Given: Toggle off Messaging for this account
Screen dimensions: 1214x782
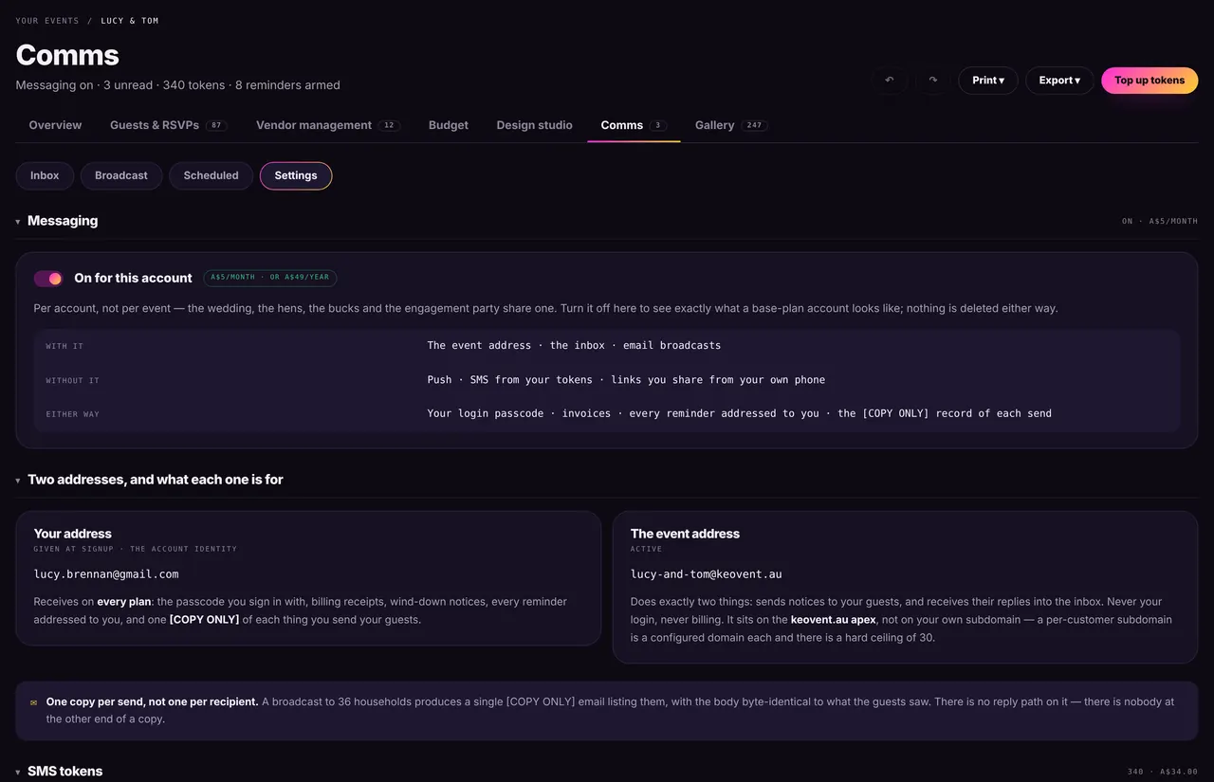Looking at the screenshot, I should (47, 278).
